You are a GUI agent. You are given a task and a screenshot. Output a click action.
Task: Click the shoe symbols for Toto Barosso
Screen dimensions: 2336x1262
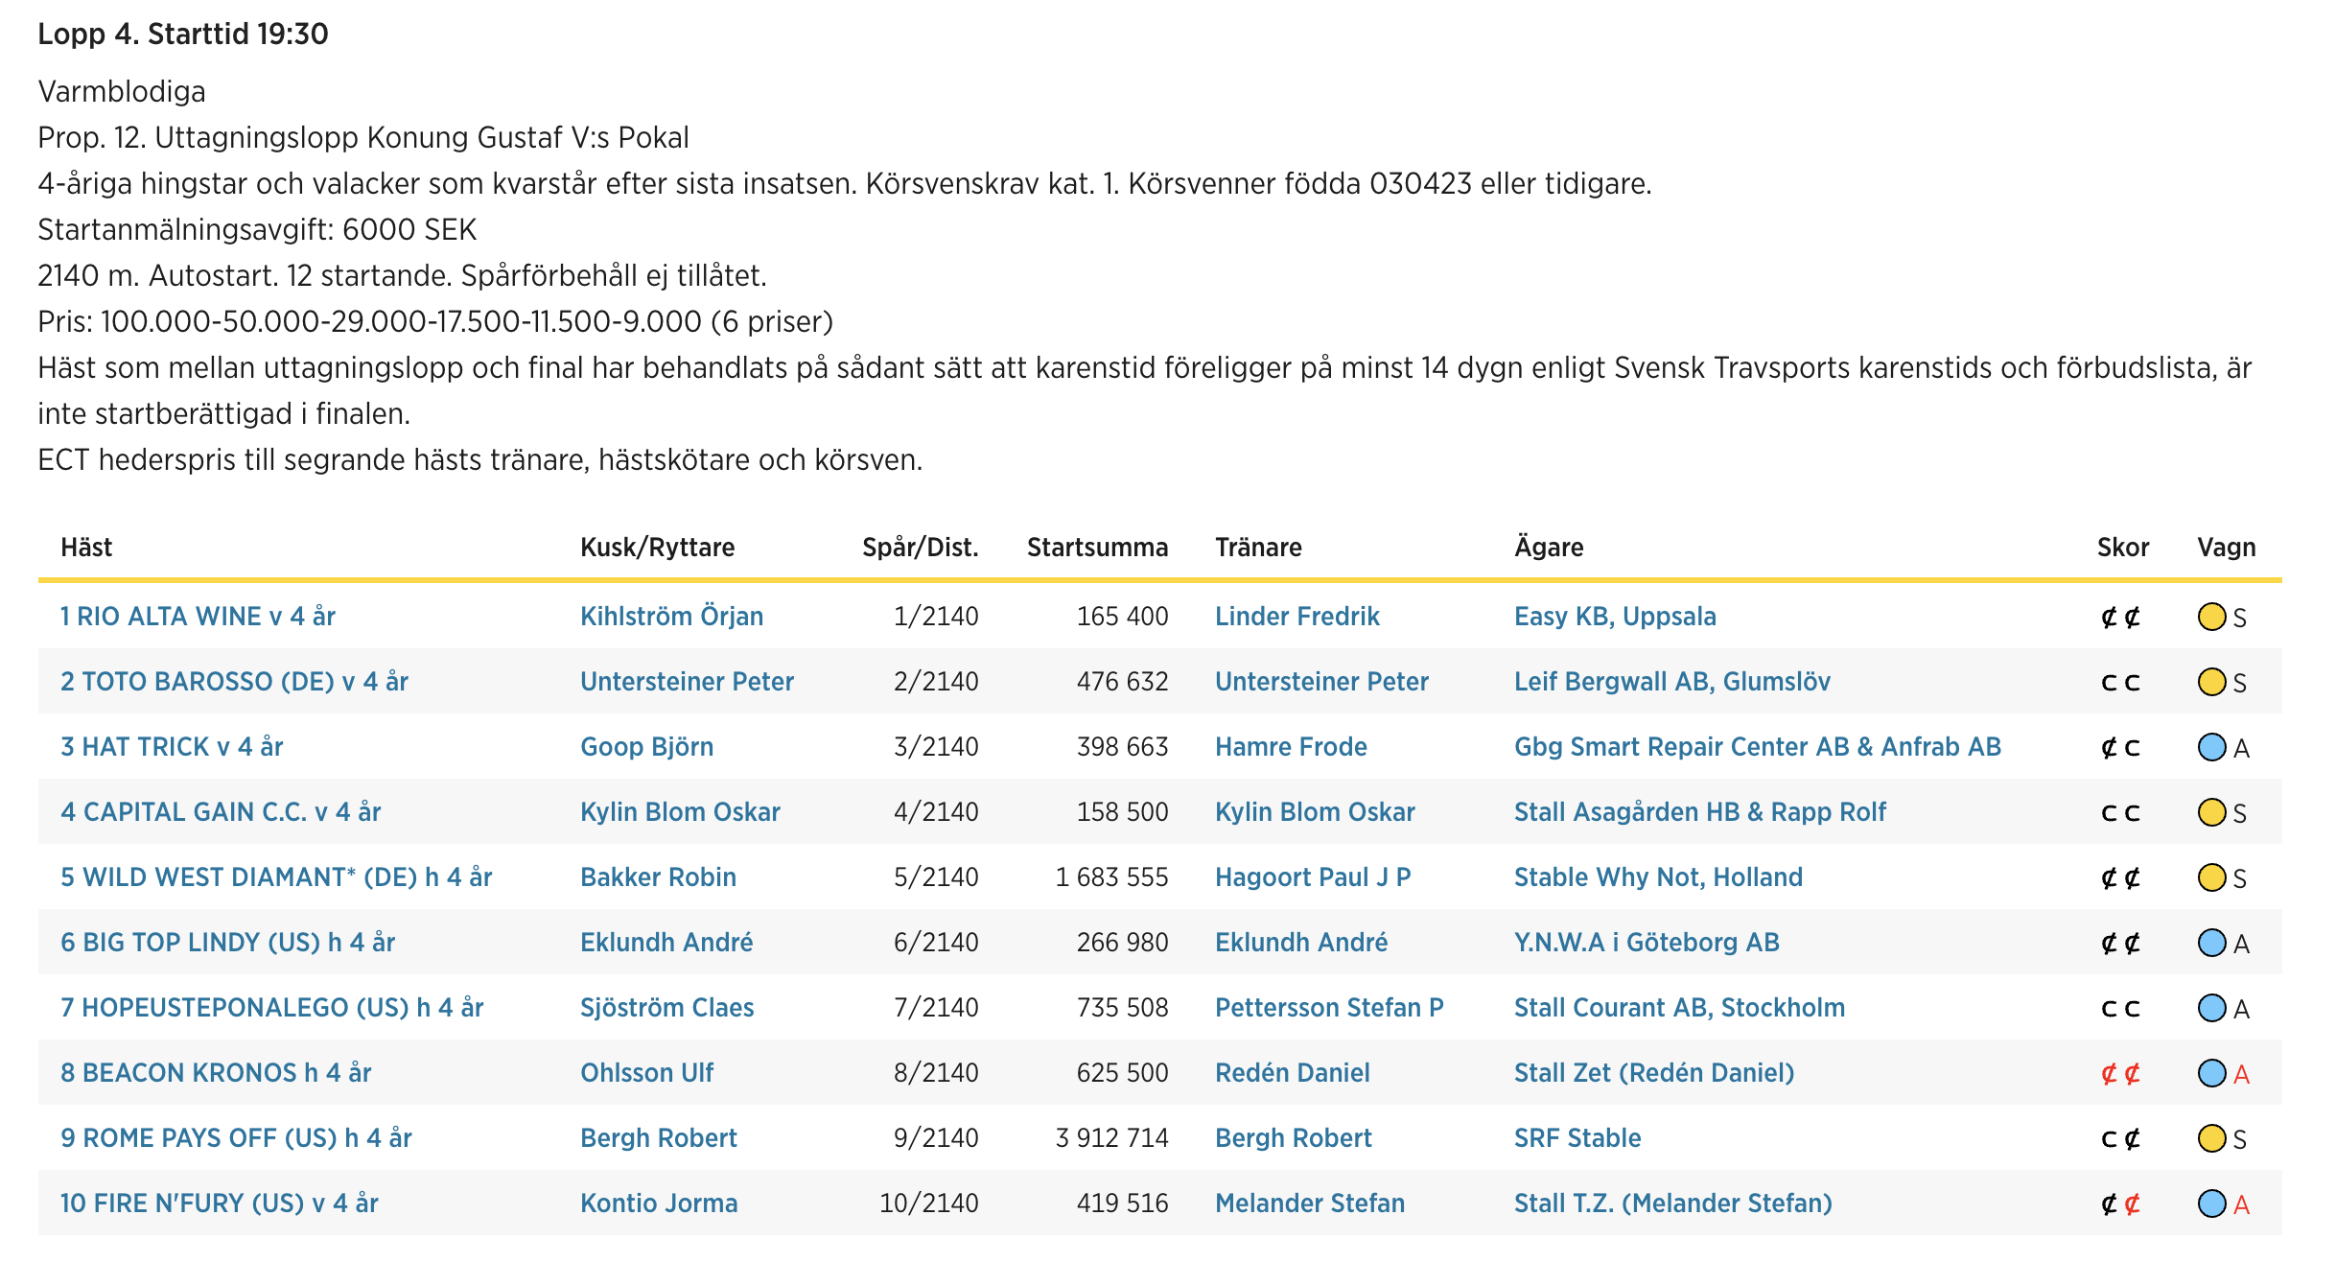(x=2120, y=683)
